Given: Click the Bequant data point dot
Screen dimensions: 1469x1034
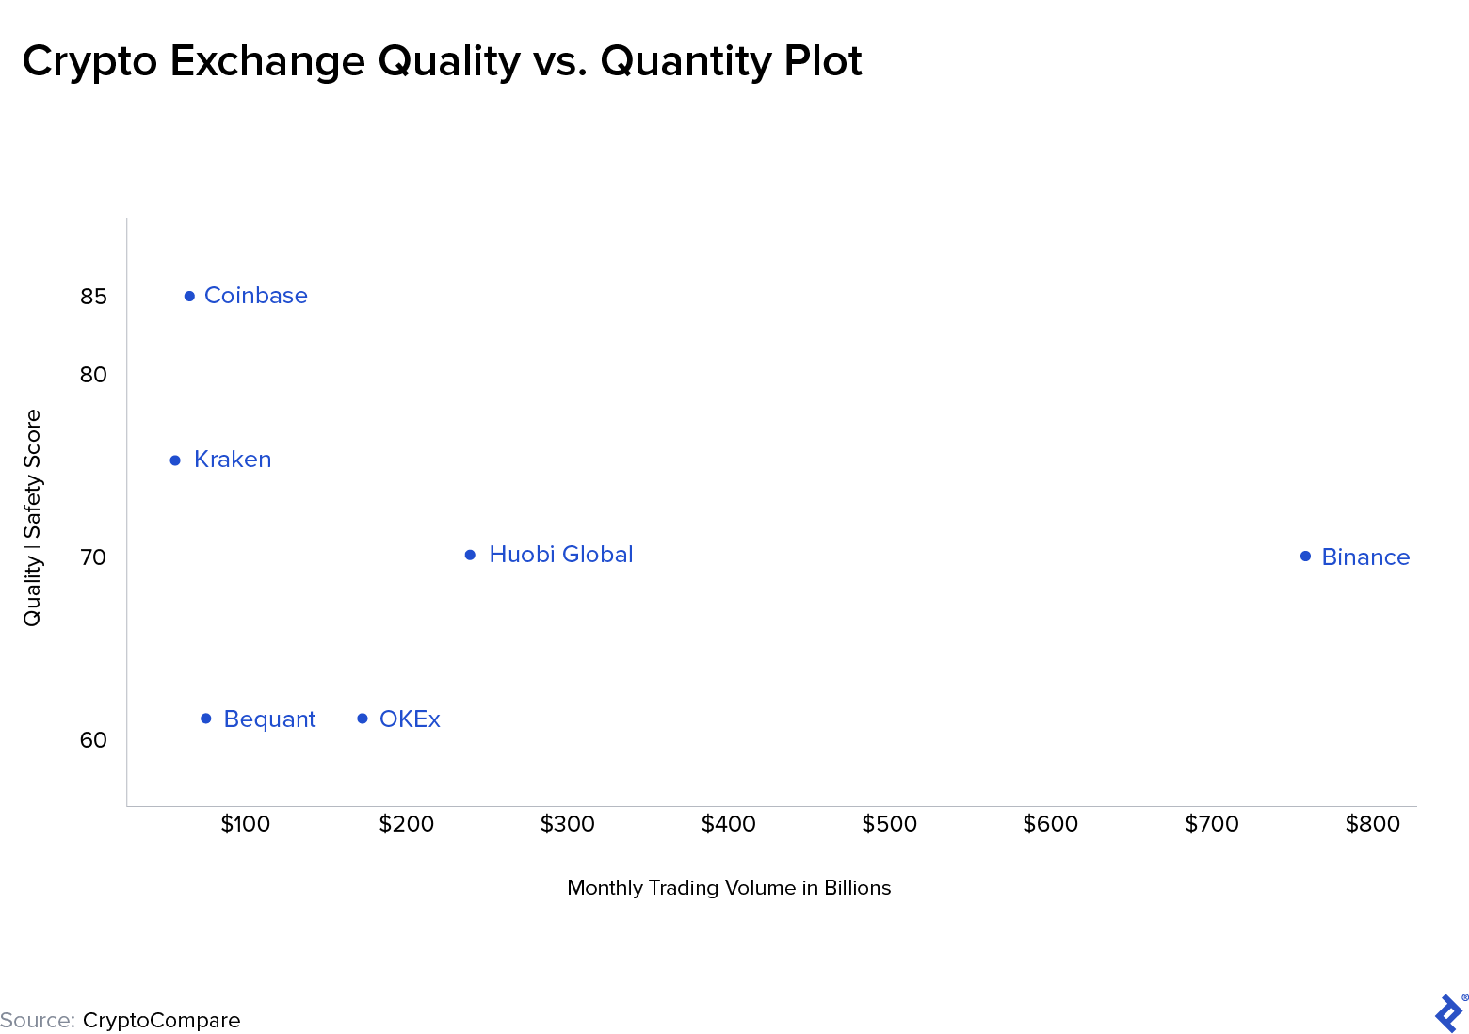Looking at the screenshot, I should tap(206, 719).
